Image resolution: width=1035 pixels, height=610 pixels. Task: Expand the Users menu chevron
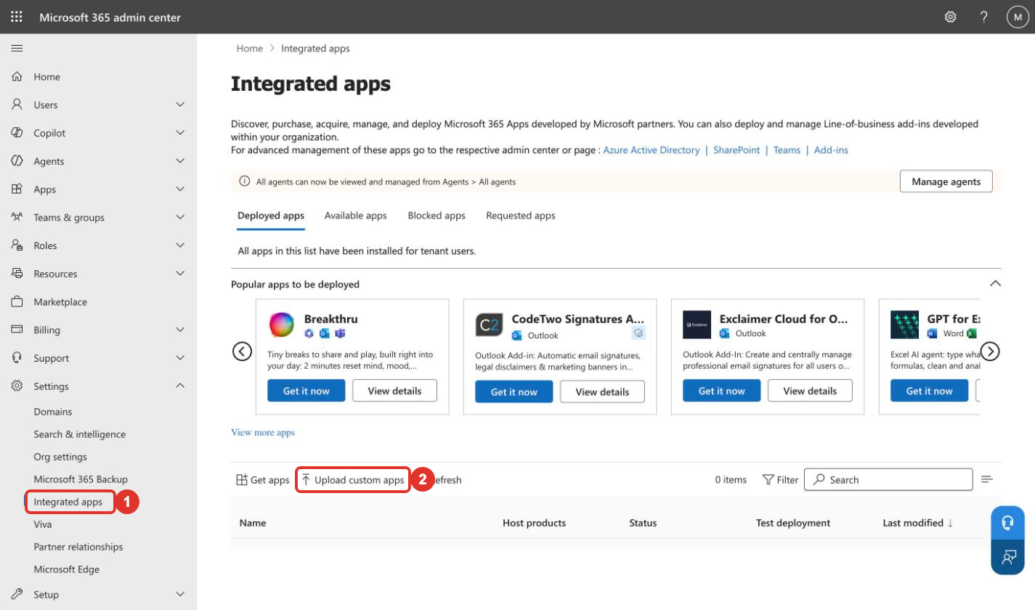(180, 105)
